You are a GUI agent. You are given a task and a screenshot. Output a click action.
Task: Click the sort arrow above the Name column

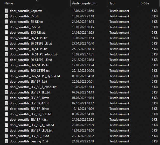[36, 1]
